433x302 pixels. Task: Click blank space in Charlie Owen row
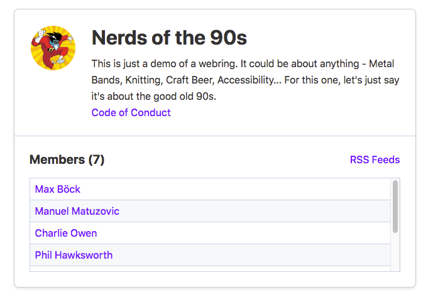(243, 234)
